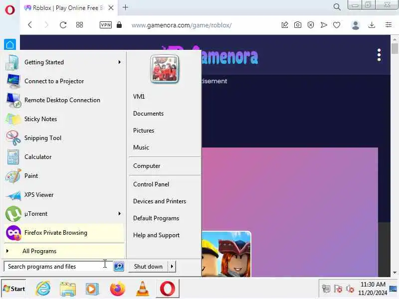Open Getting Started in Start menu
Viewport: 399px width, 299px height.
point(64,62)
